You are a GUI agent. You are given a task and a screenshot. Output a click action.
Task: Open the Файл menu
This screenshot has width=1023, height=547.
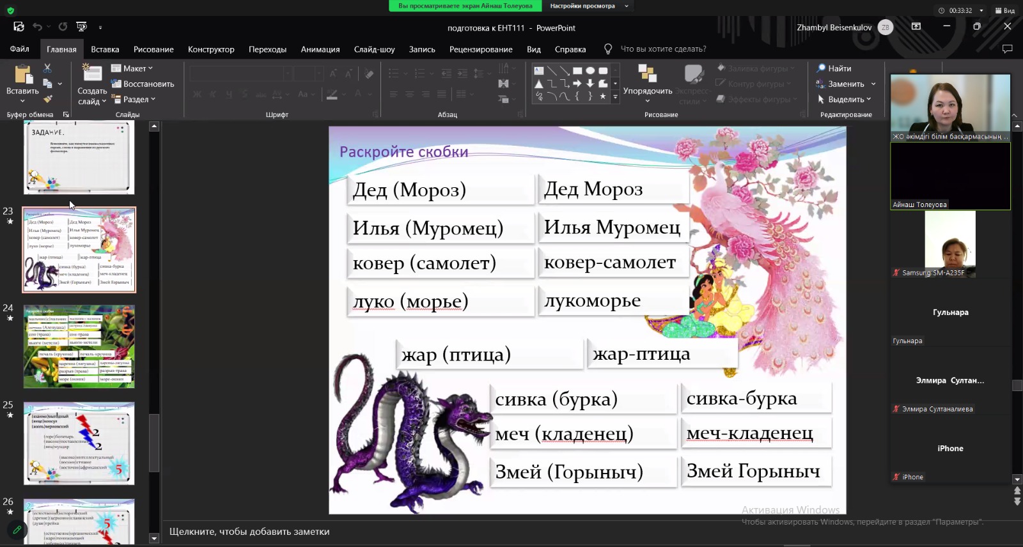(x=19, y=49)
